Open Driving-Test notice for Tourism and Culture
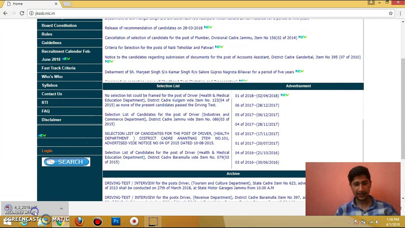Image resolution: width=405 pixels, height=228 pixels. click(x=205, y=186)
